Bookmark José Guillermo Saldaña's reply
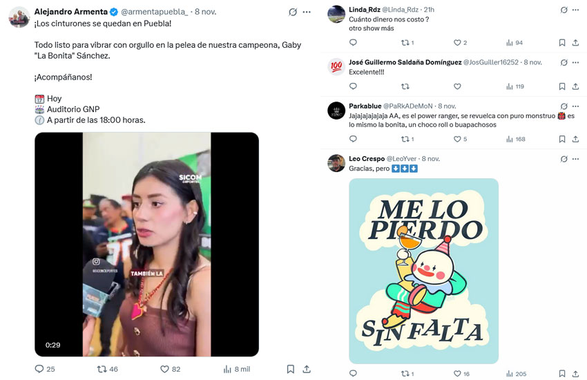Screen dimensions: 587x380 [561, 86]
